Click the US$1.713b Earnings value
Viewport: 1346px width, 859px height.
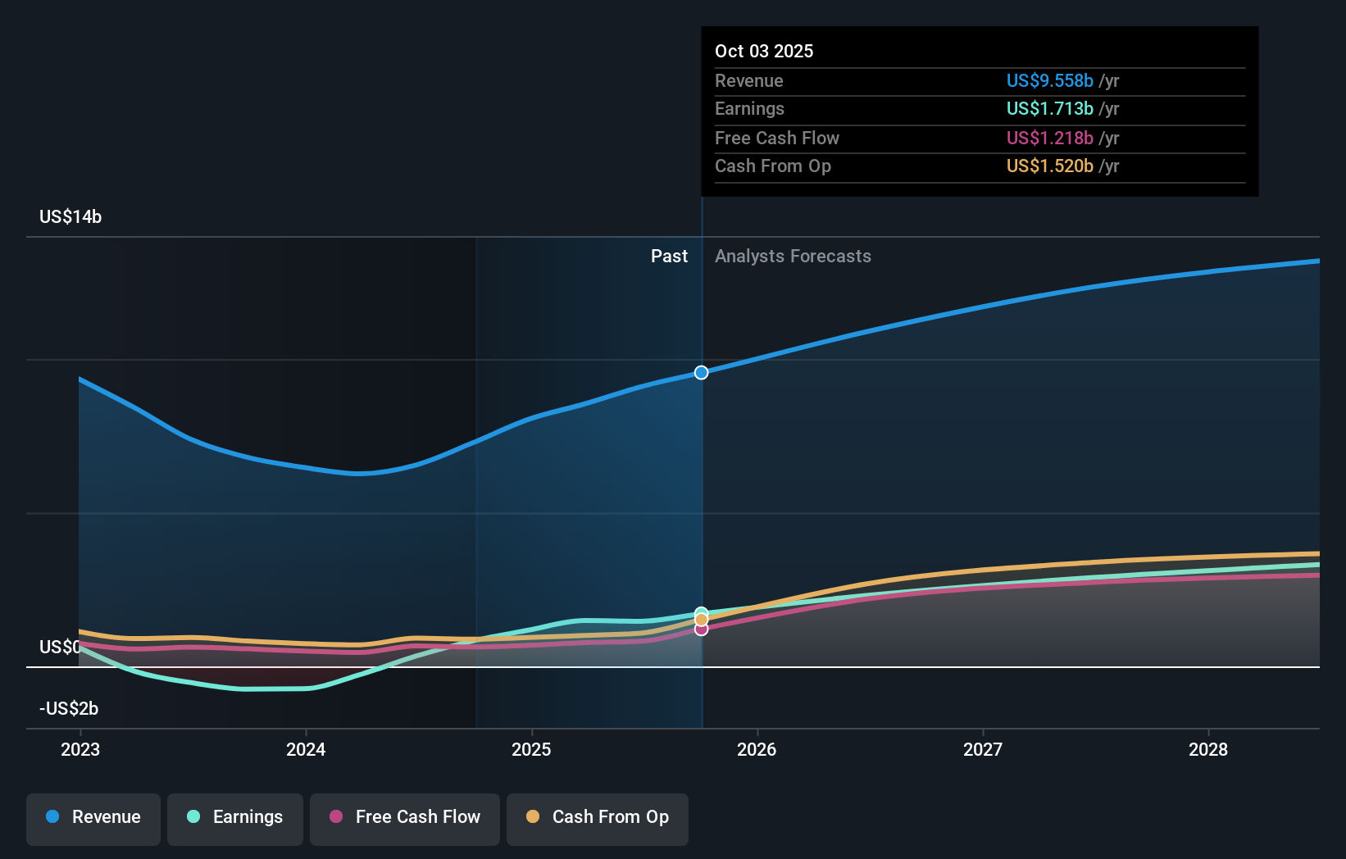[1049, 108]
